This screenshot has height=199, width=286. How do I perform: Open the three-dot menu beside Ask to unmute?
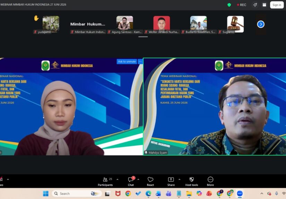140,62
